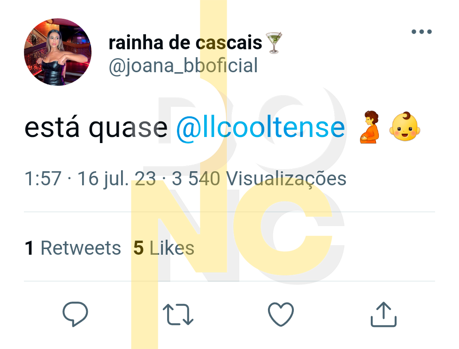Open the 3 540 Visualizações view count

point(259,179)
